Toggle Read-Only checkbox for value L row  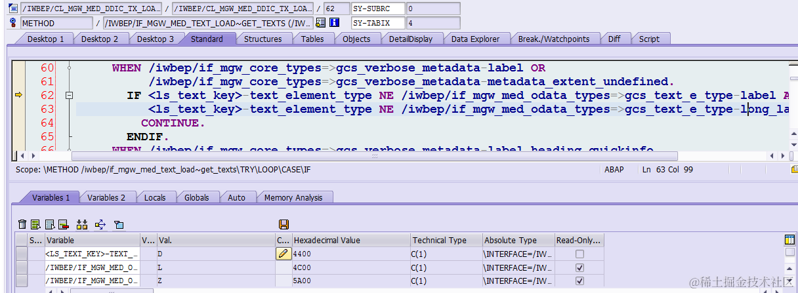[579, 267]
